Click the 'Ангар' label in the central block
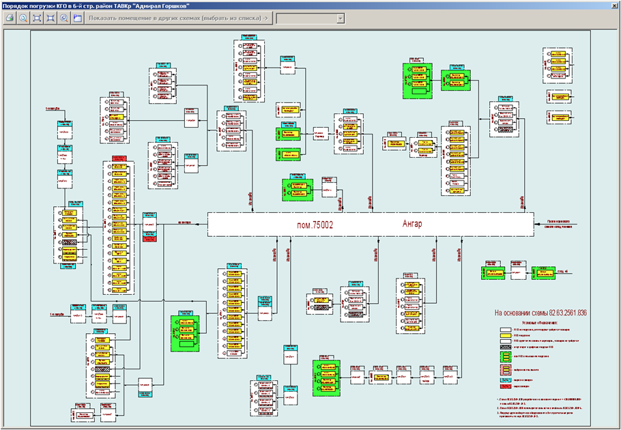This screenshot has width=621, height=430. point(413,224)
